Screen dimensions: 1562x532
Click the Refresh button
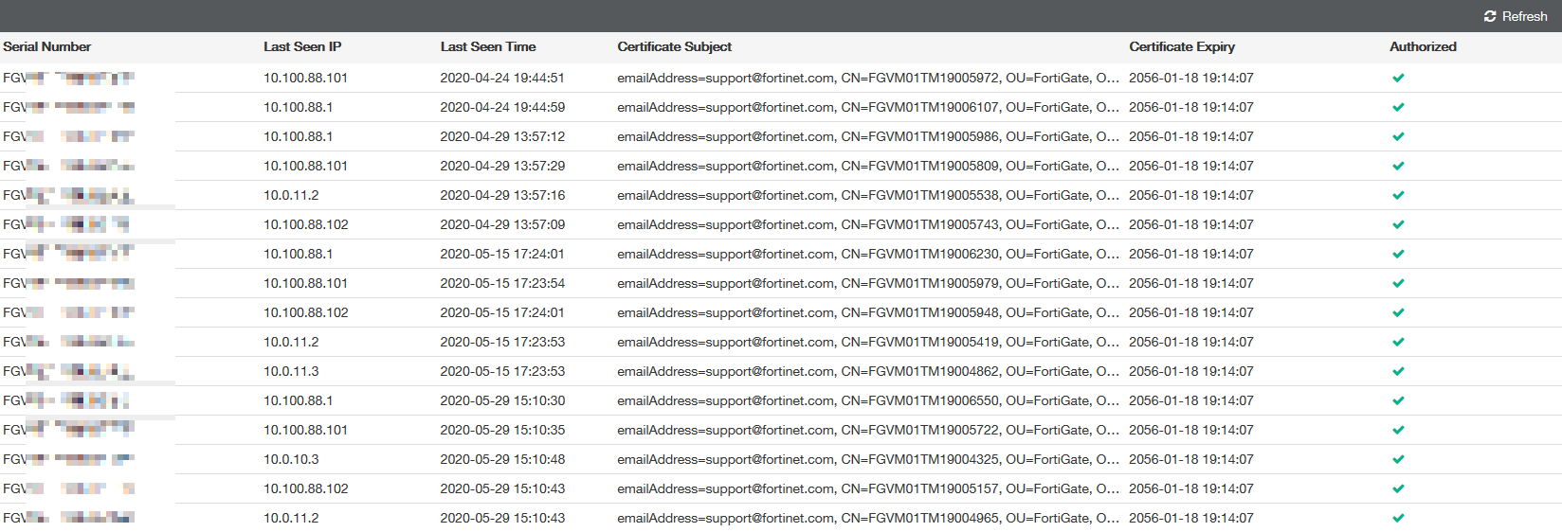1516,16
